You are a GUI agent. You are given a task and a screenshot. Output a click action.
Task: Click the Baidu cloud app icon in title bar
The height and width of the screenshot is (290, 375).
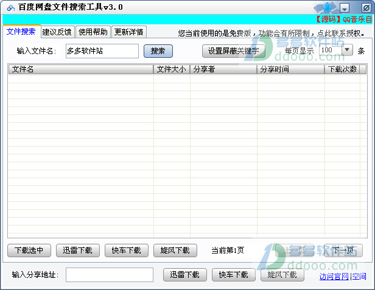click(x=11, y=8)
